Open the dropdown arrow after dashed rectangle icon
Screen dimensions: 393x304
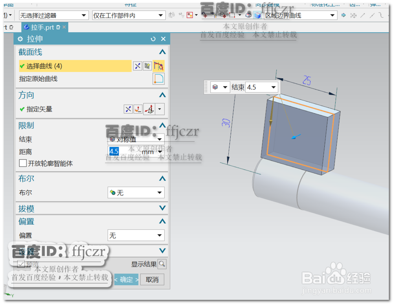pos(240,15)
